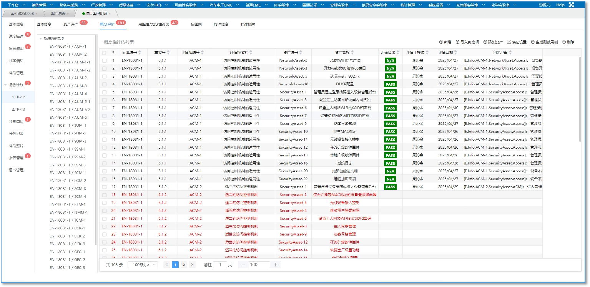590x287 pixels.
Task: Open 快速设置 quick settings edit icon
Action: pyautogui.click(x=509, y=42)
